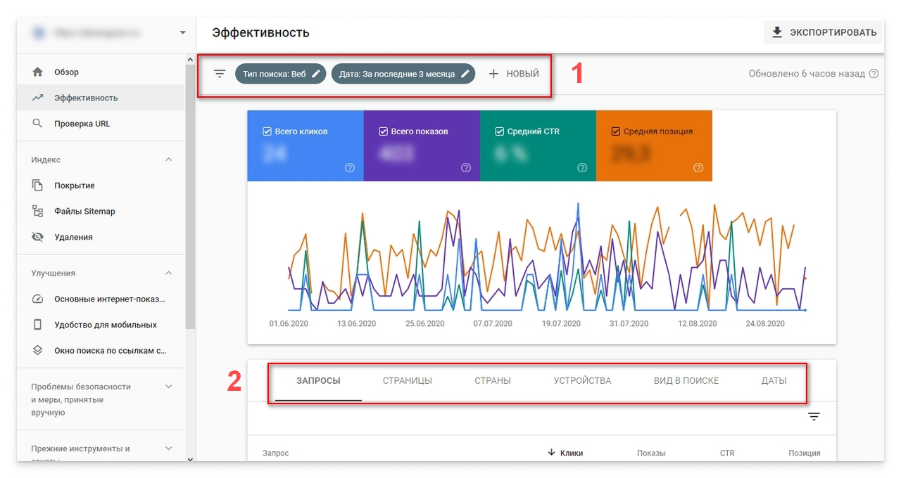Uncheck the 'Всего показов' metric
The width and height of the screenshot is (901, 478).
click(x=384, y=131)
